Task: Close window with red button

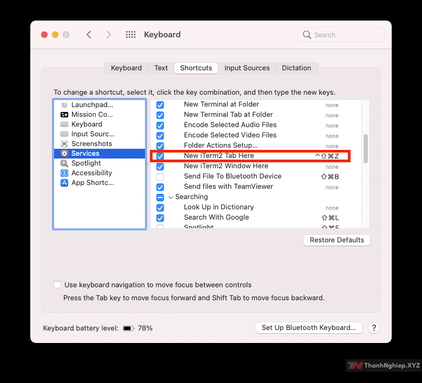Action: tap(44, 35)
